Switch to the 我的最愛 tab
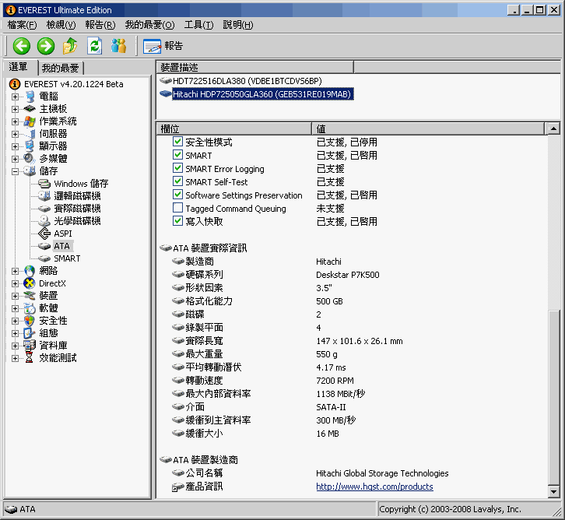The height and width of the screenshot is (520, 565). pos(61,68)
